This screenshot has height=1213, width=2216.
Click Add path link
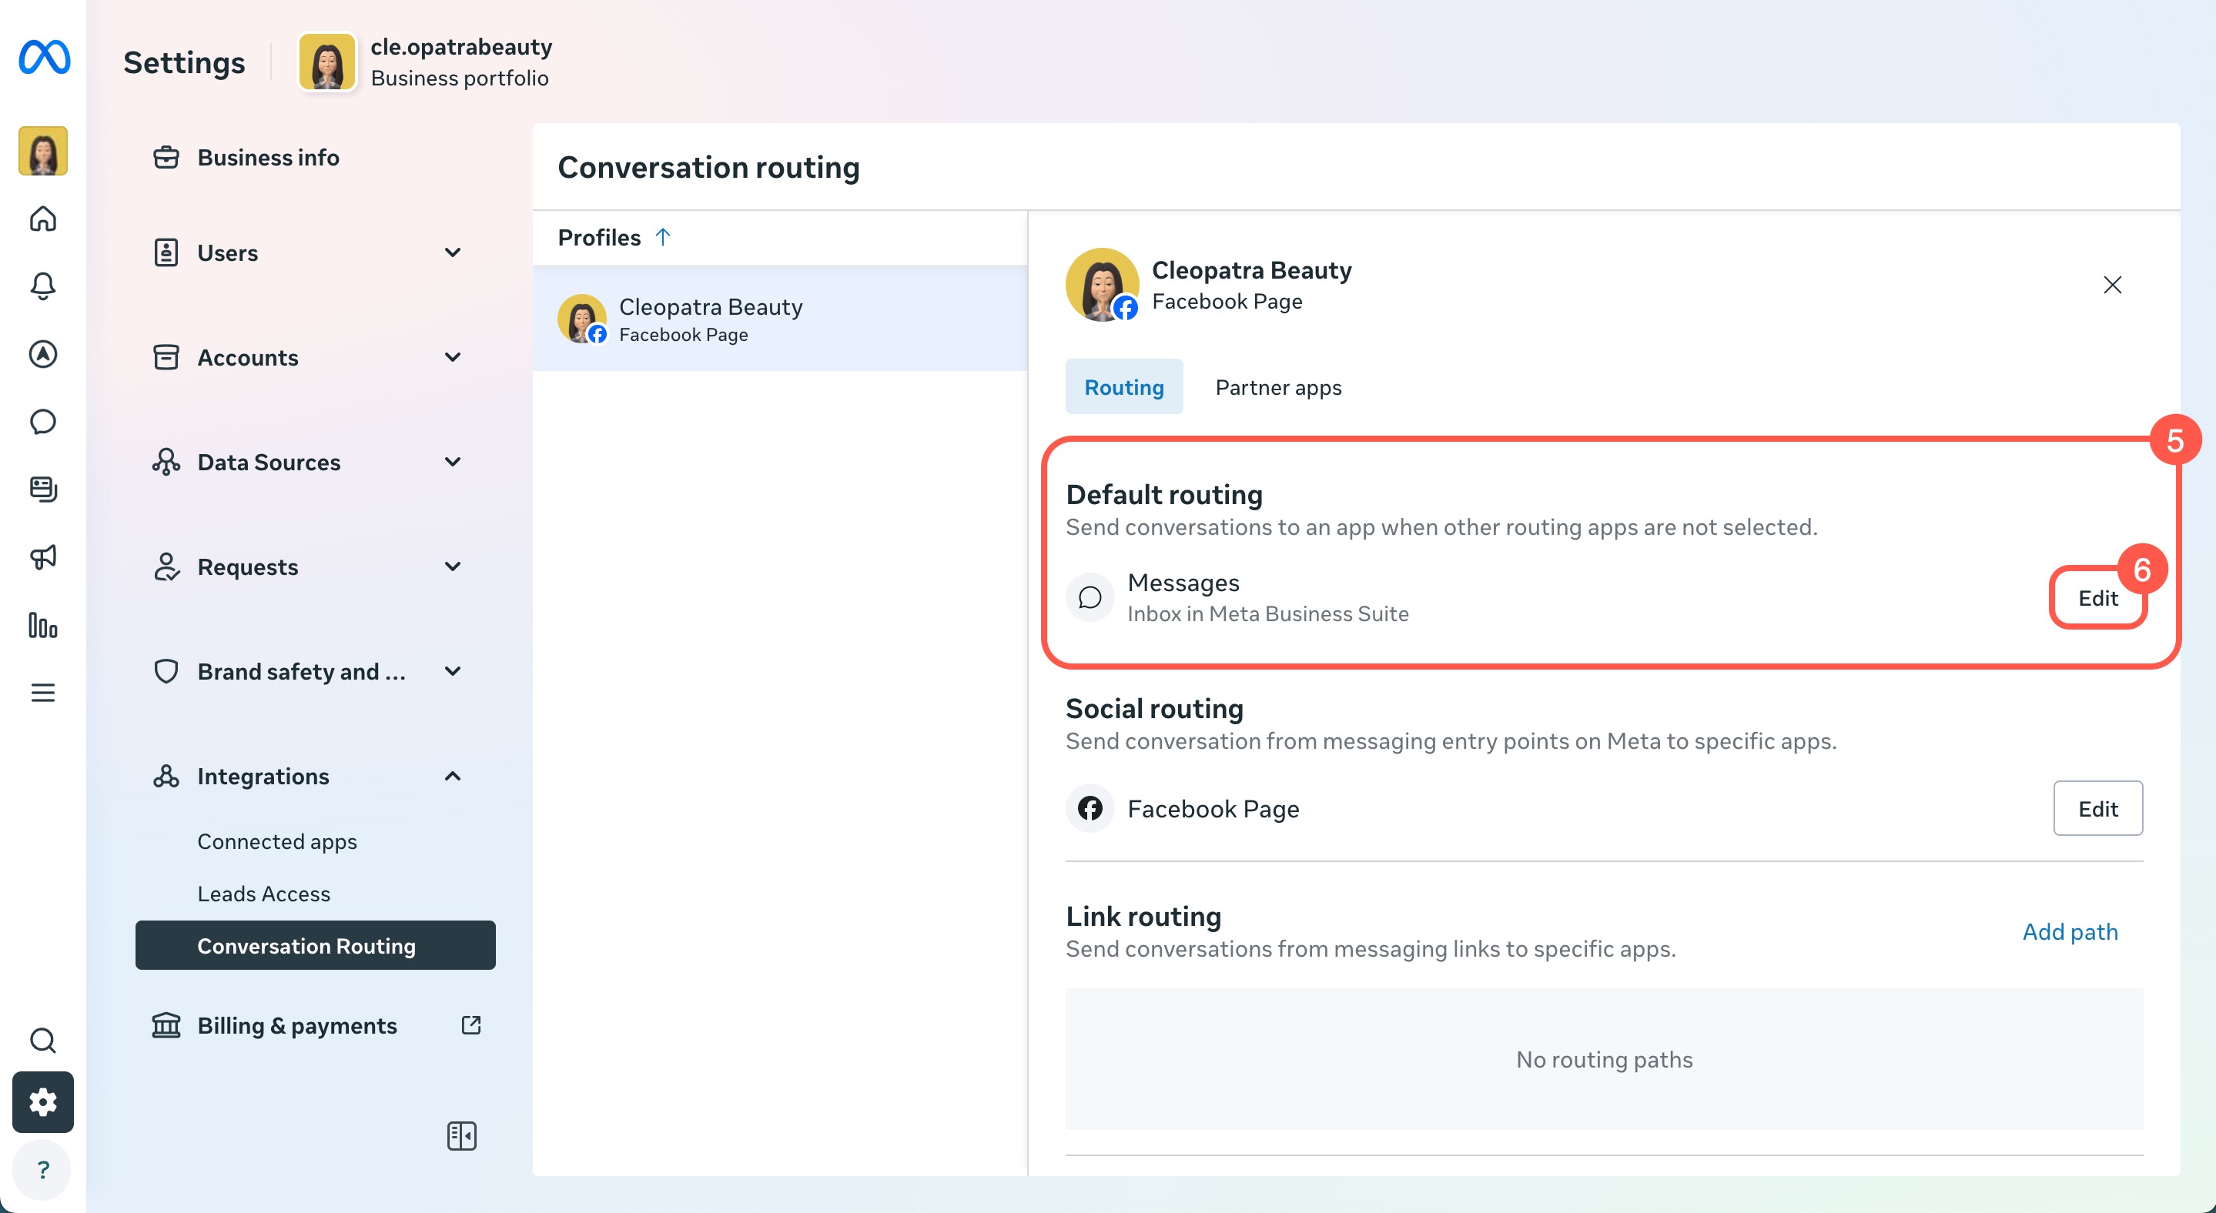click(x=2070, y=932)
